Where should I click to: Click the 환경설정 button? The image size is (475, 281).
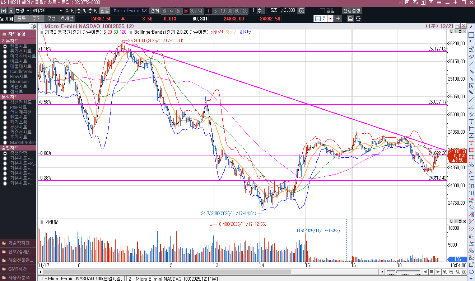(352, 11)
